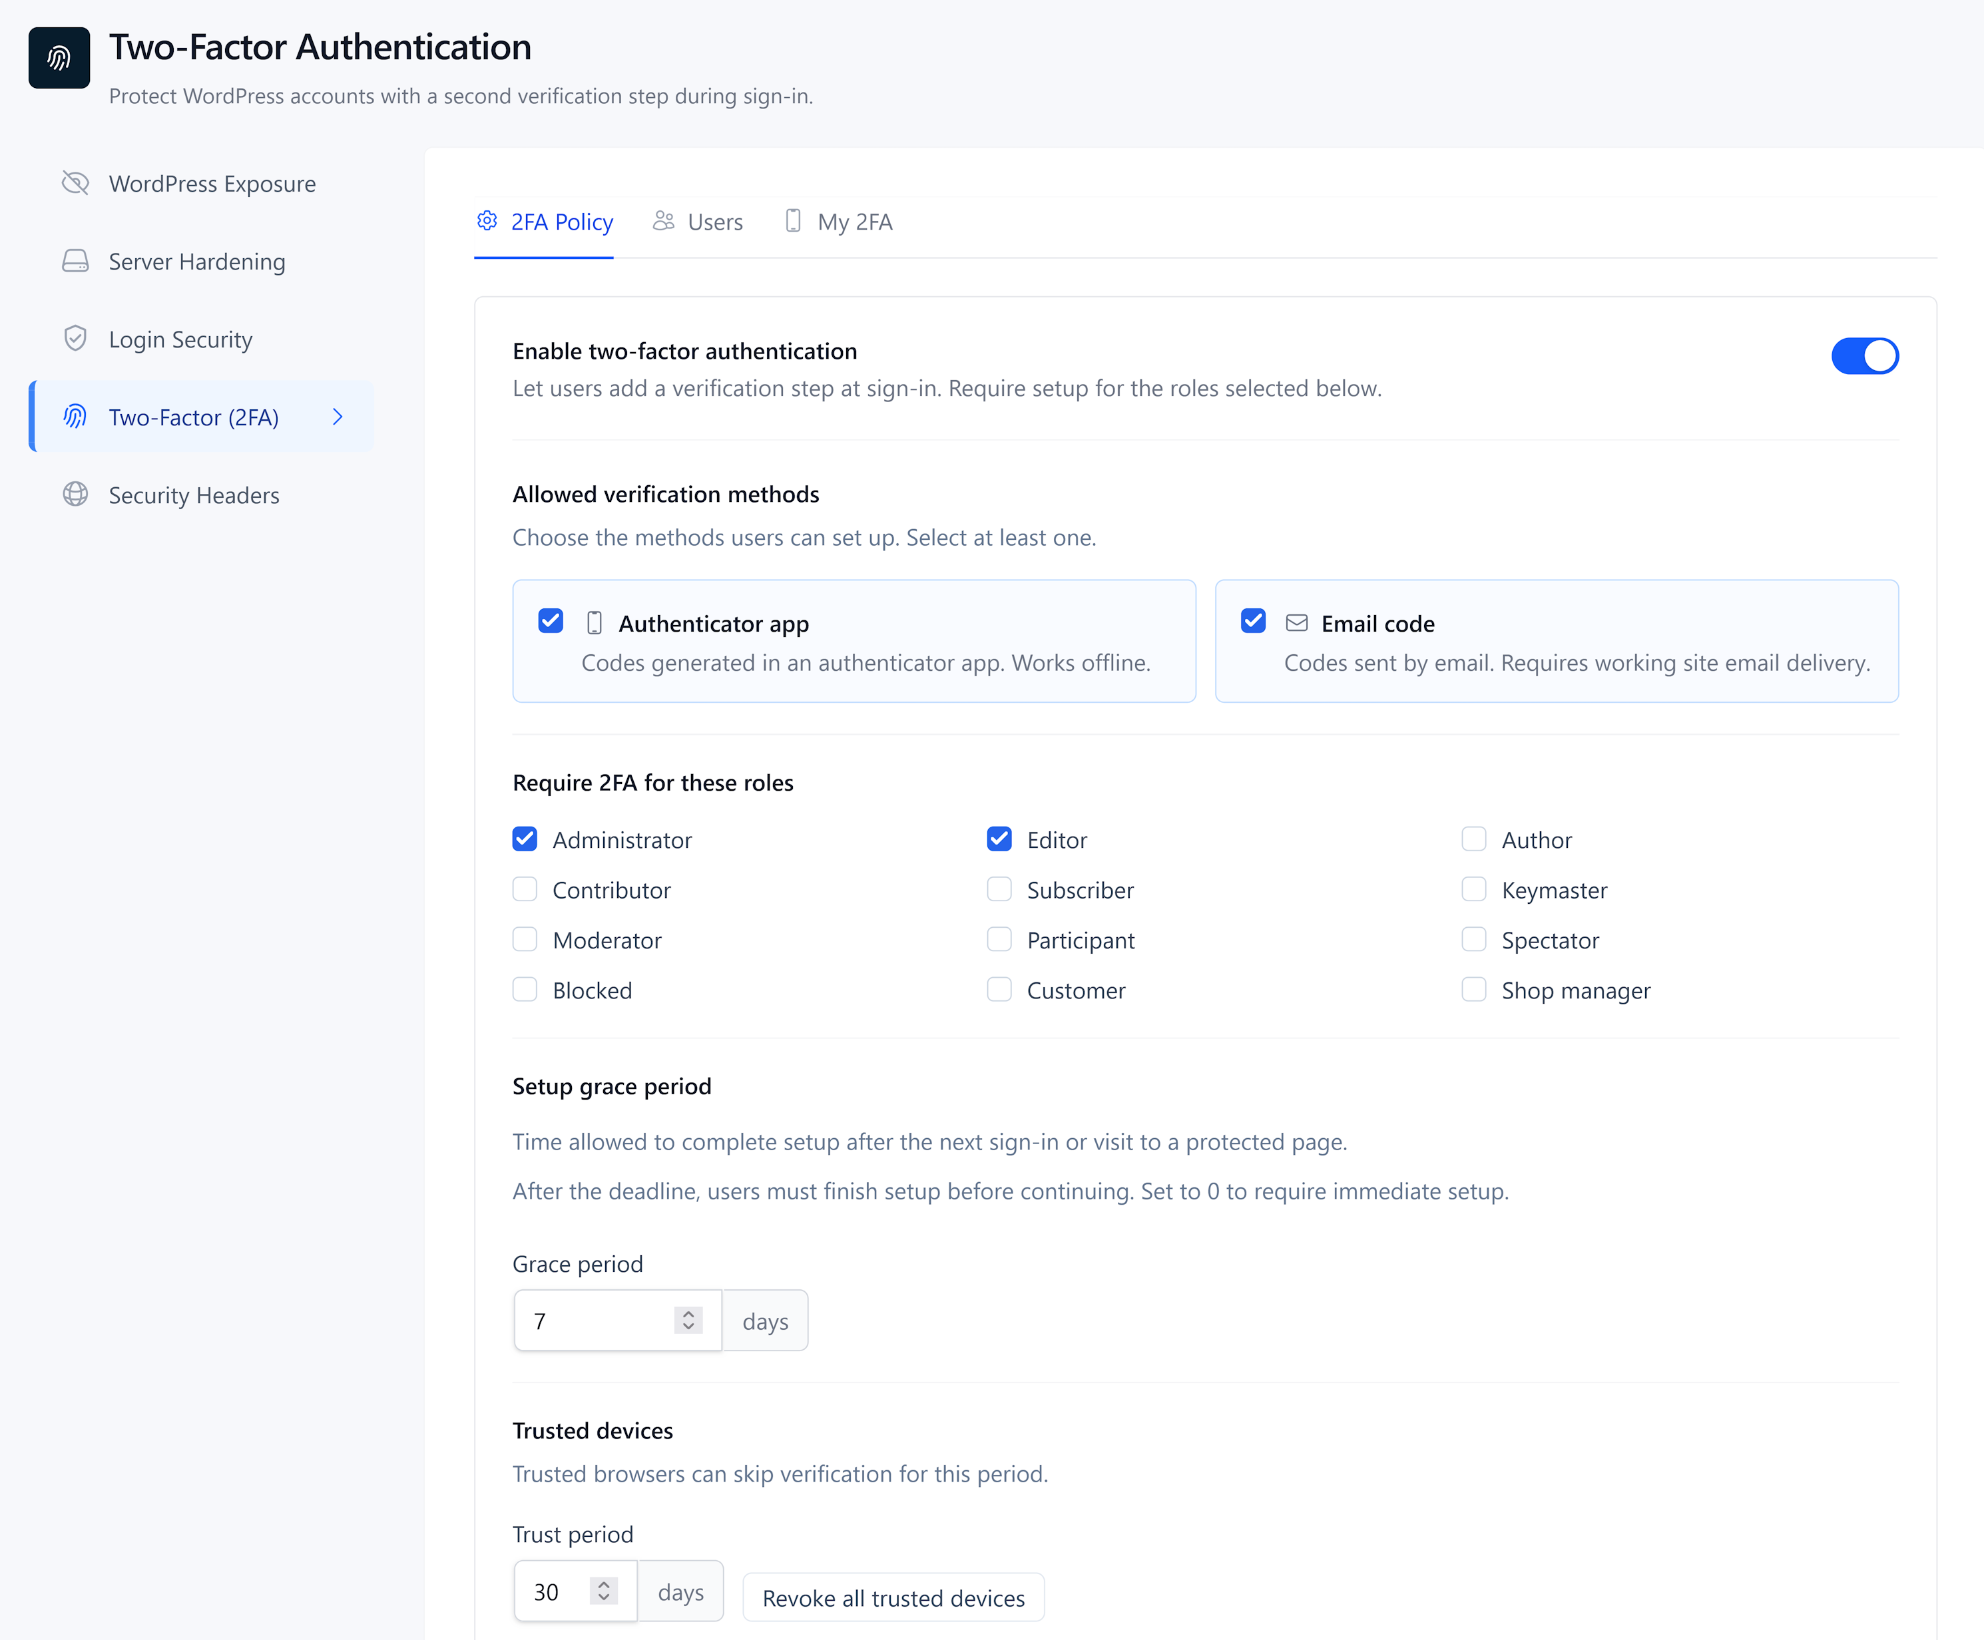Click the Security Headers globe icon
Viewport: 1984px width, 1640px height.
76,494
